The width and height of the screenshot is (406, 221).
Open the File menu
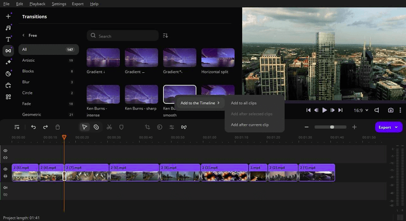coord(6,4)
